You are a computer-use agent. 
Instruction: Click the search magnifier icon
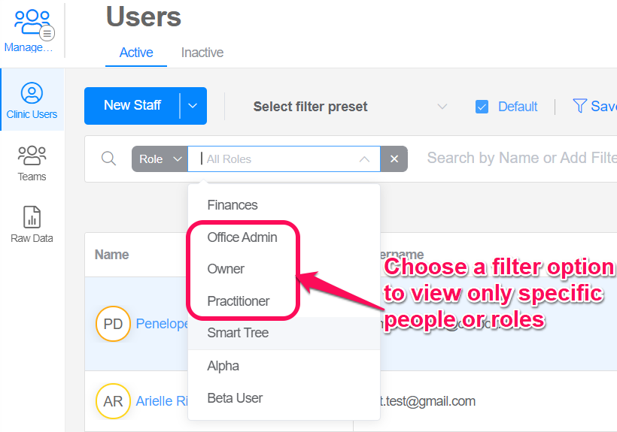[108, 159]
